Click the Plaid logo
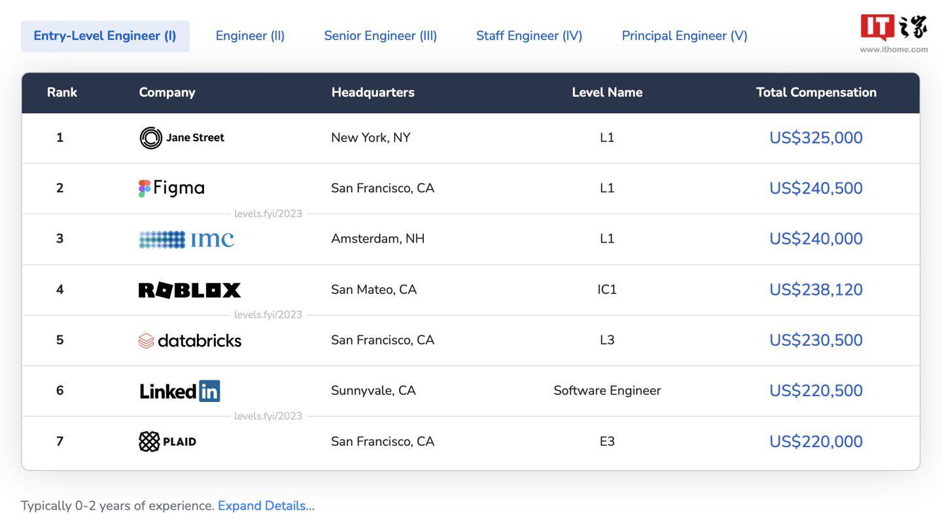 click(167, 442)
